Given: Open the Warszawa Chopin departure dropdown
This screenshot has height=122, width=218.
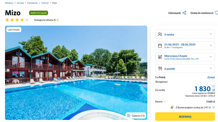Looking at the screenshot, I should coord(185,57).
